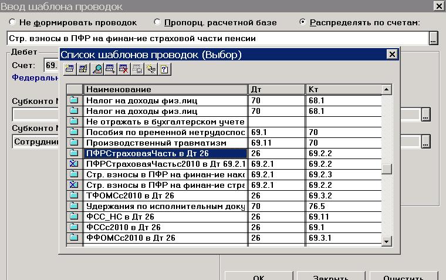Click the Mark for deletion red-cross icon

coord(124,69)
